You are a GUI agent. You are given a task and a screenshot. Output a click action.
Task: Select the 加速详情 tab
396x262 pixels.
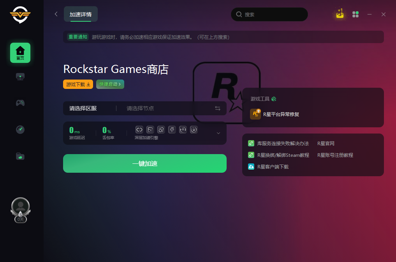81,14
